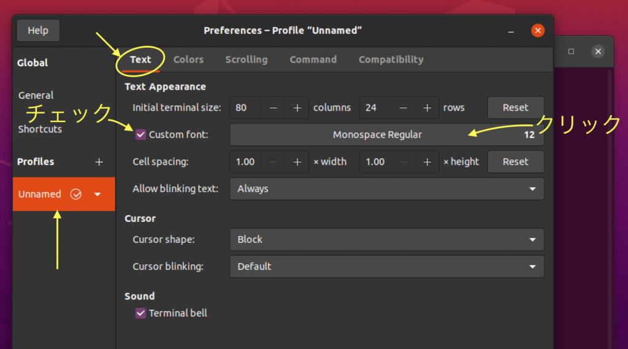
Task: Reset the initial terminal size
Action: [515, 108]
